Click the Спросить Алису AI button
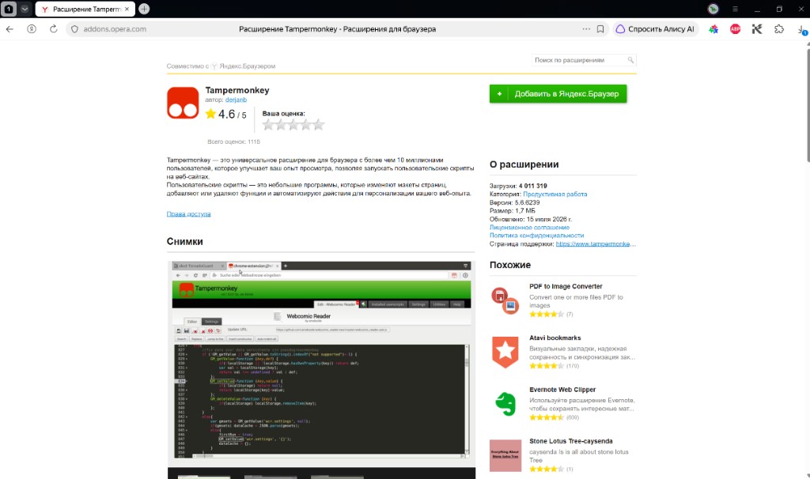810x479 pixels. (x=656, y=29)
